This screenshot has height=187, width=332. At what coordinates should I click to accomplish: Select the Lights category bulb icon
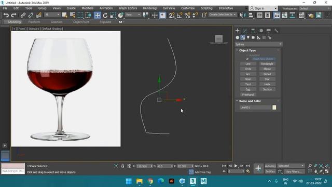pos(248,37)
